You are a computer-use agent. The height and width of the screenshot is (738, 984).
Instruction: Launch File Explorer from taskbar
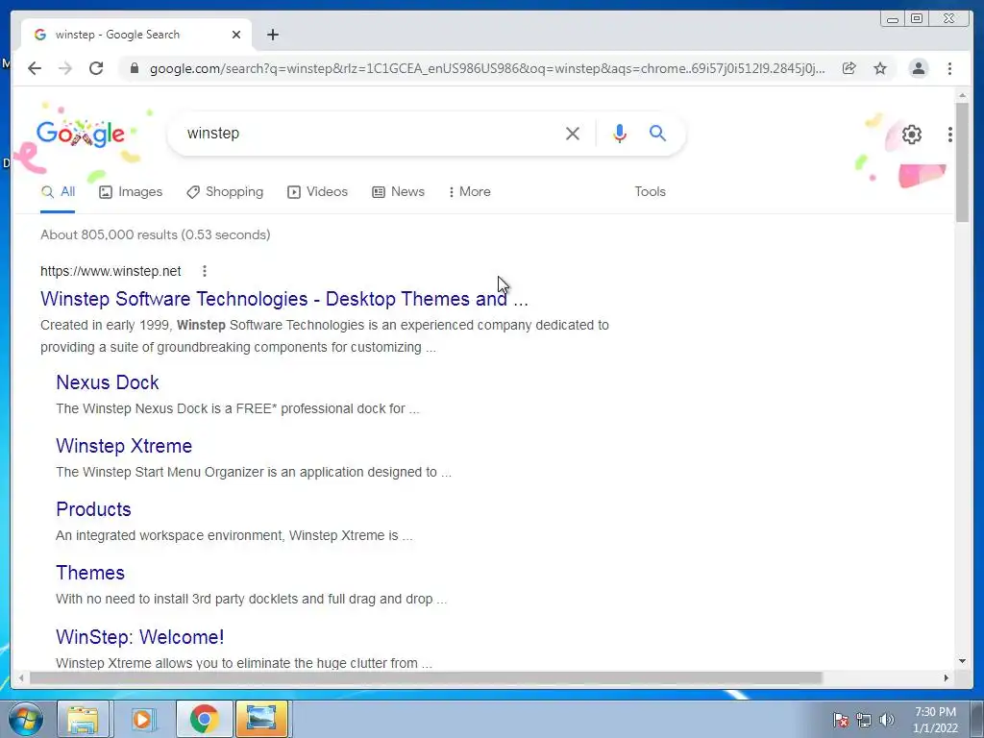click(x=83, y=719)
